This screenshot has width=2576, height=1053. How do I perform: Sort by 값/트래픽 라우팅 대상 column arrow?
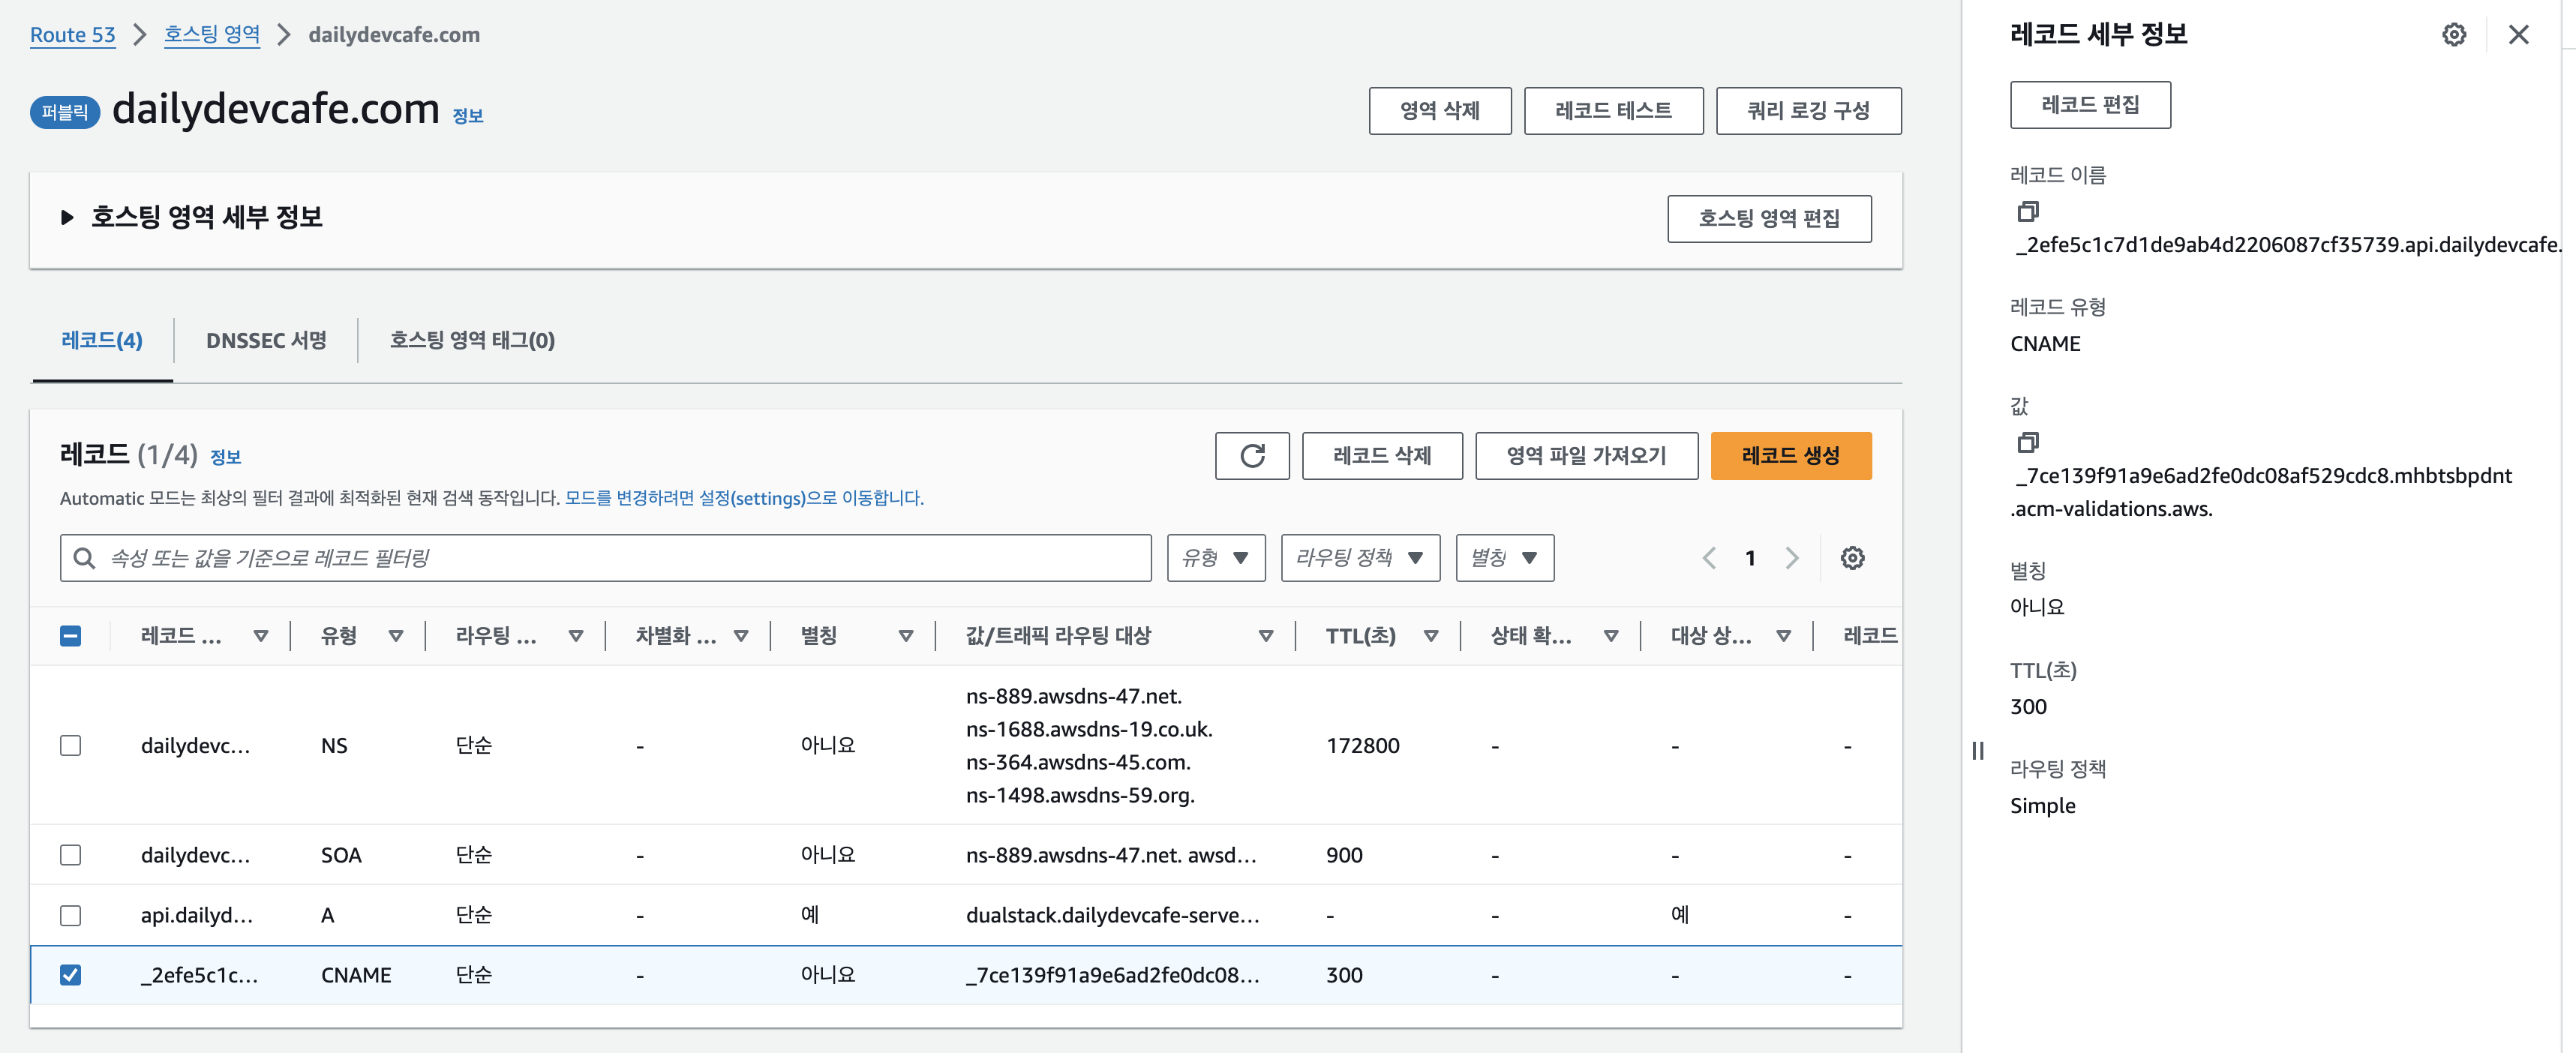tap(1266, 636)
